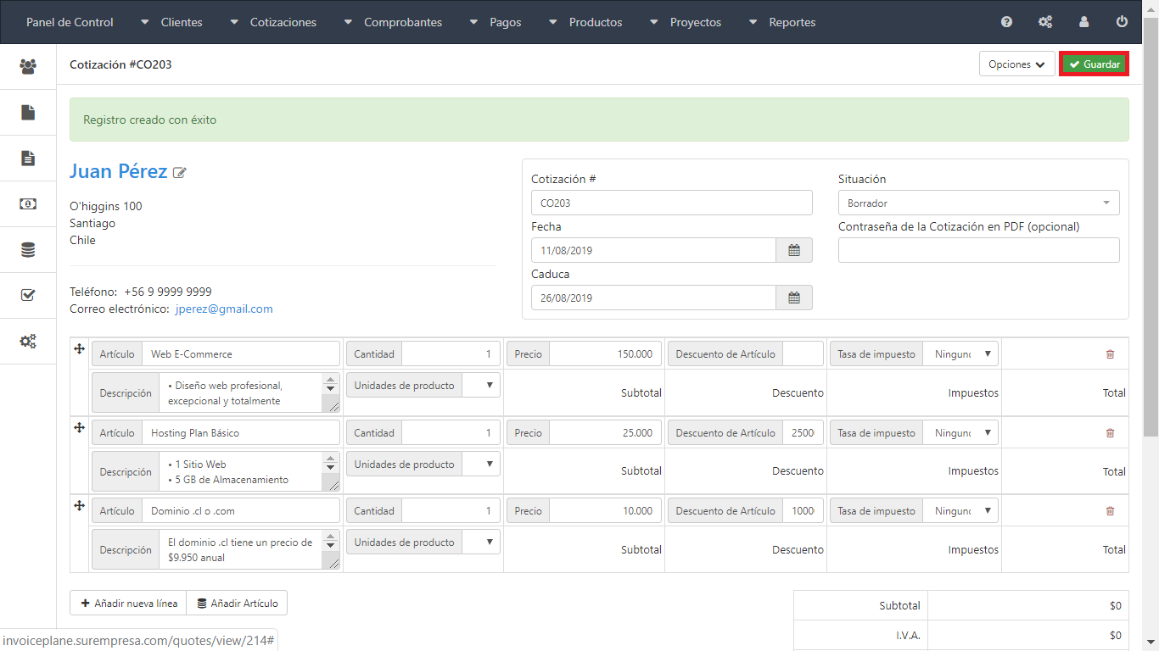Open the calendar picker for the Fecha field
Screen dimensions: 1159x651
pyautogui.click(x=794, y=250)
